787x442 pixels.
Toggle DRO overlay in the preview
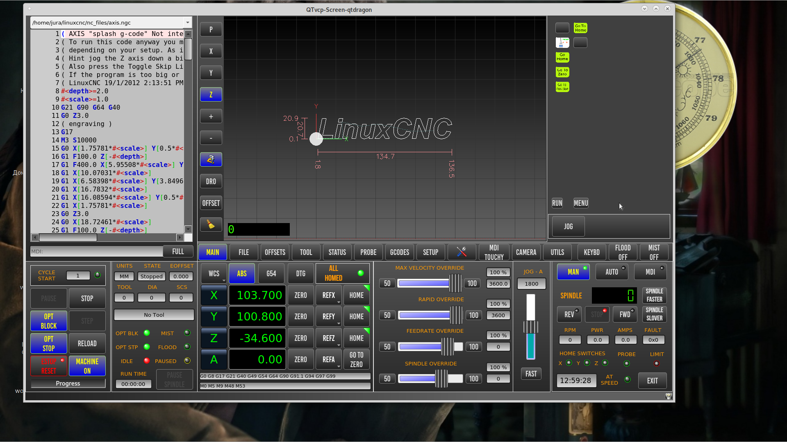pyautogui.click(x=211, y=181)
